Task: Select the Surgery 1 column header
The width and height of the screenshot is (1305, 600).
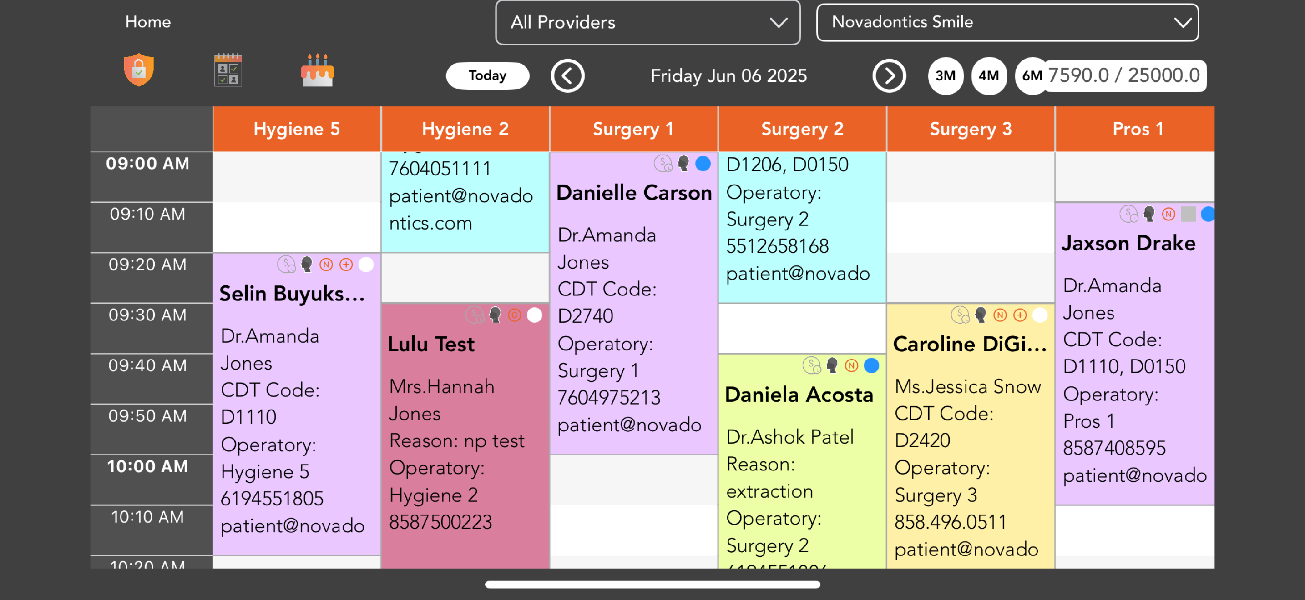Action: tap(633, 129)
